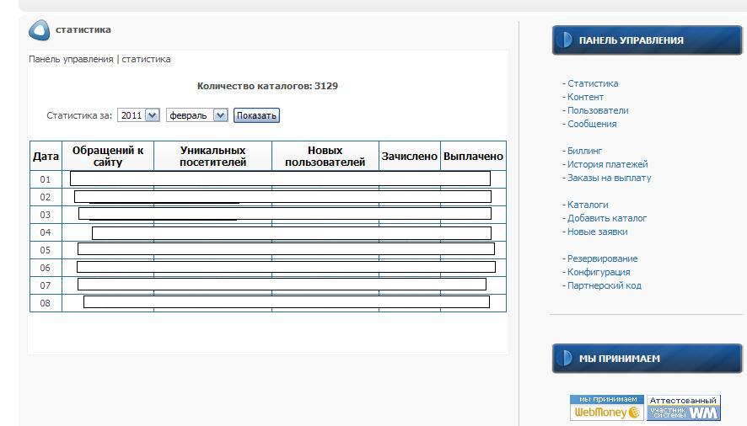Click Уникальных посетителей column header
This screenshot has width=747, height=426.
point(212,156)
